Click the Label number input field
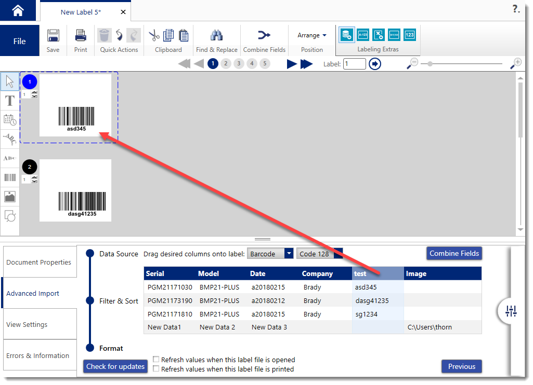Screen dimensions: 533x385 tap(355, 64)
